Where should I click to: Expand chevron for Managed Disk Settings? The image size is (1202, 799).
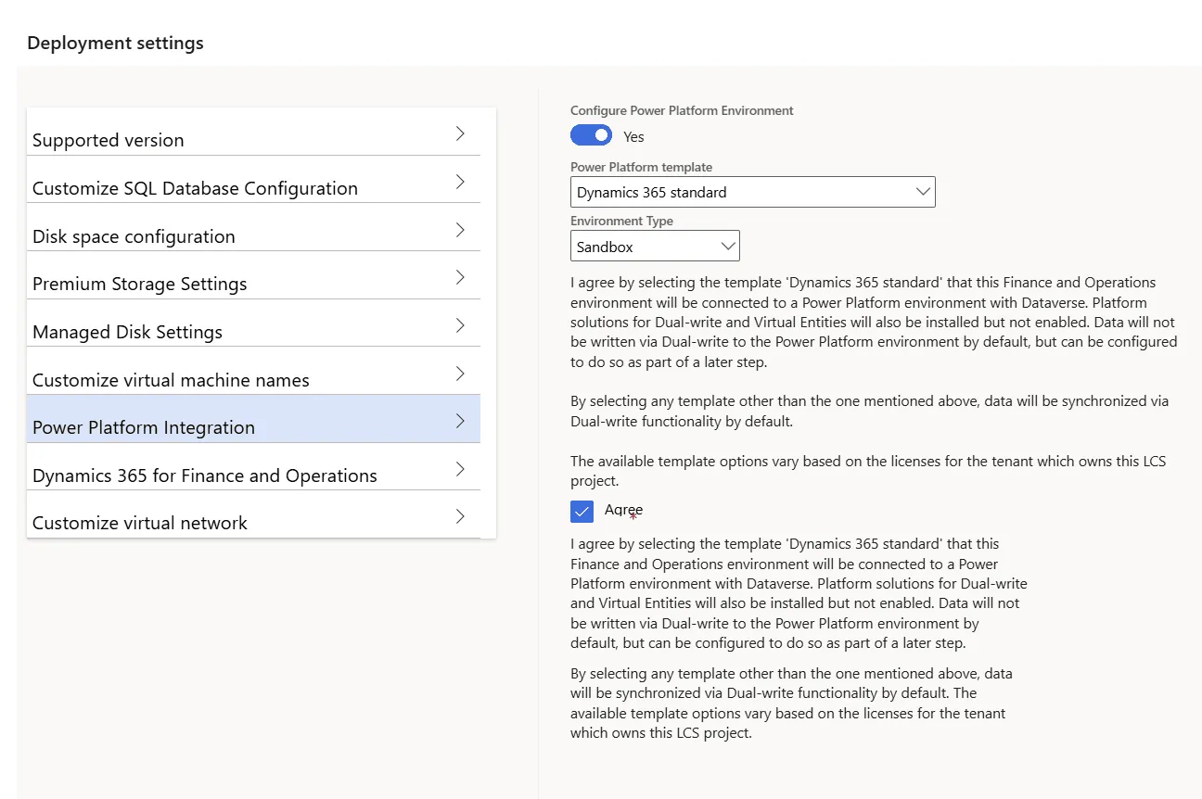460,325
